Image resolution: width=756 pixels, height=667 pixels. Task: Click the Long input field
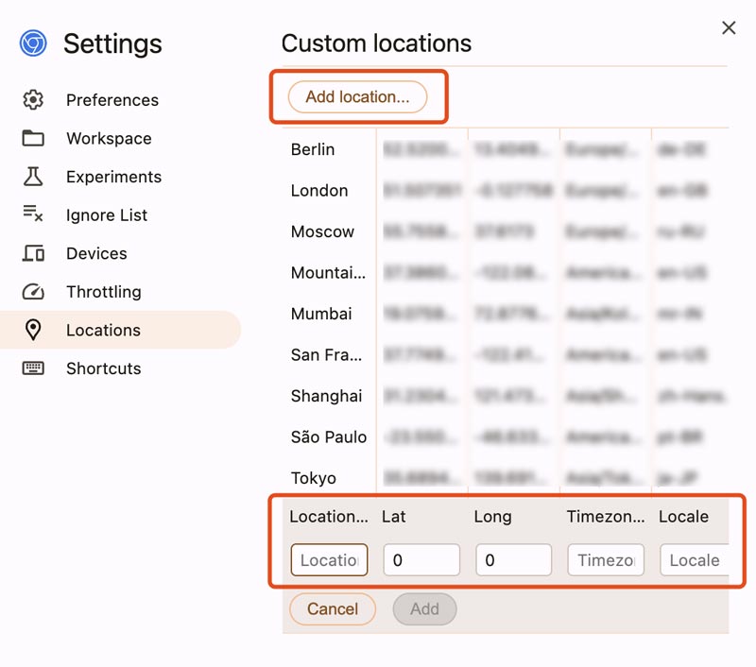[513, 560]
